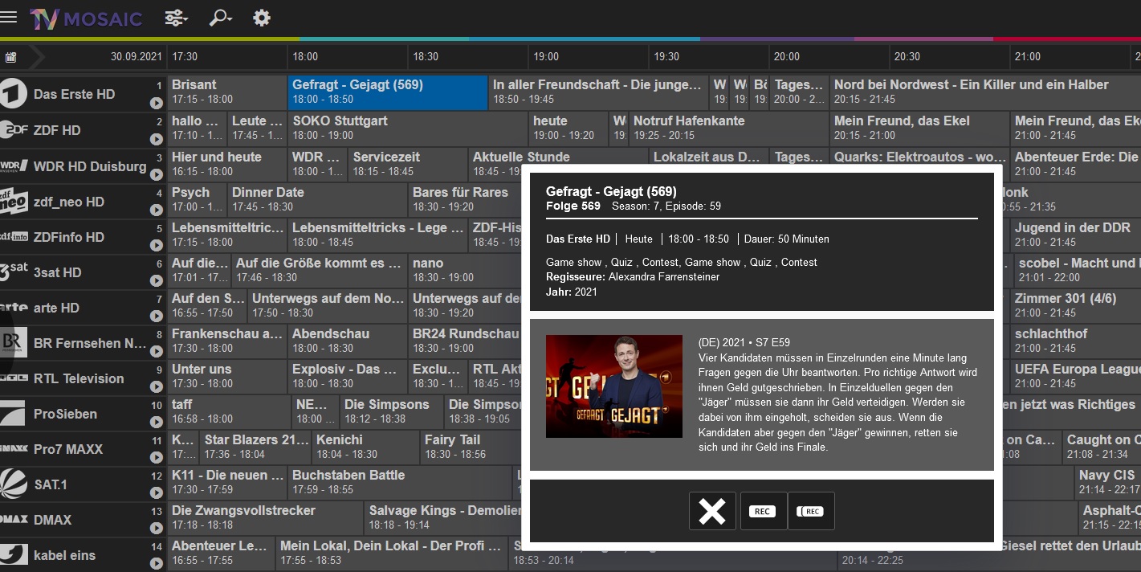The image size is (1141, 572).
Task: Play the SAT.1 channel
Action: [156, 492]
